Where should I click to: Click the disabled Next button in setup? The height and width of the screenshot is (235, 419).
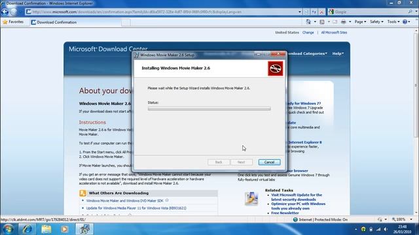[x=241, y=163]
